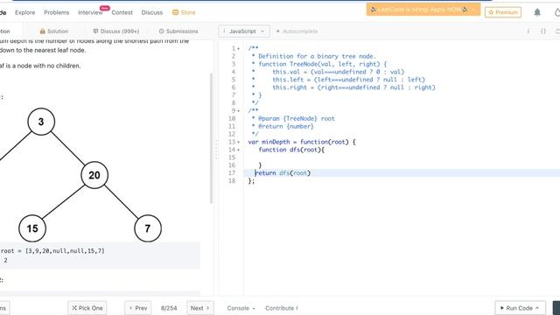The image size is (560, 315).
Task: Open the Problems page
Action: [x=56, y=12]
